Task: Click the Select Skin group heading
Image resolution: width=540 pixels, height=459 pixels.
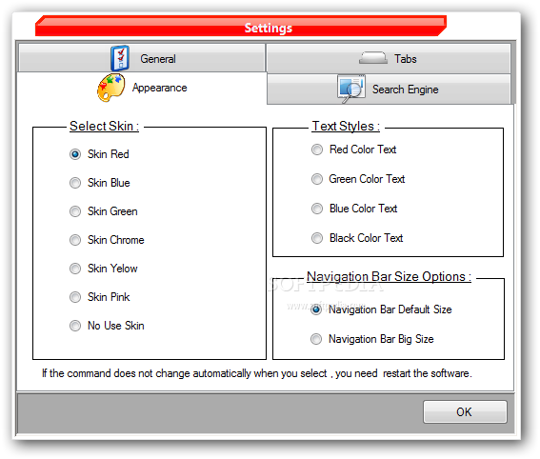Action: pos(104,127)
